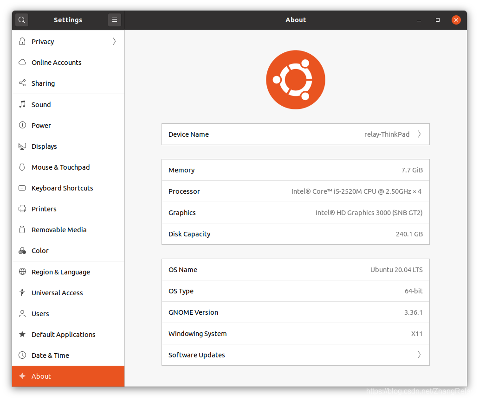Select the Mouse & Touchpad icon
Screen dimensions: 479x400
[22, 167]
